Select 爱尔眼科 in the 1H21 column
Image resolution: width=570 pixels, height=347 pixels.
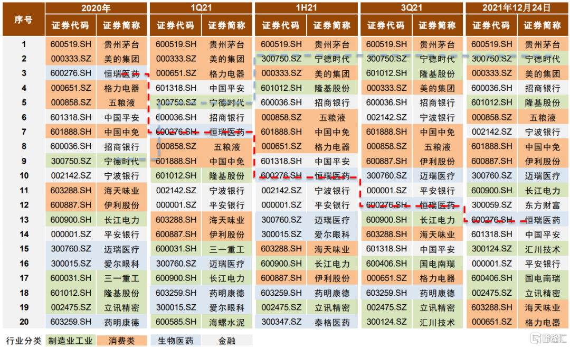(x=332, y=235)
